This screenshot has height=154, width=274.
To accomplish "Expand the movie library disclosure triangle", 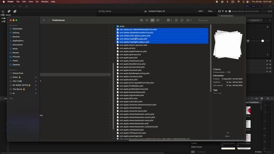I will (1, 15).
